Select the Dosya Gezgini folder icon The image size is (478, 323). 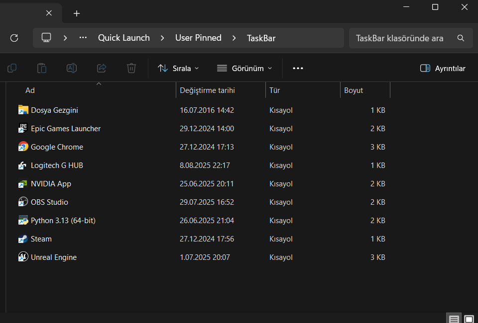click(23, 110)
